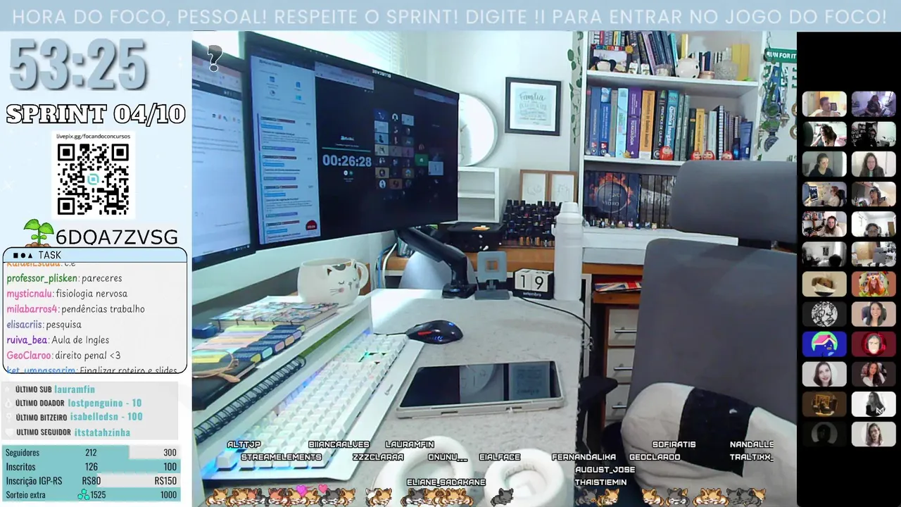Click the TASK panel header
This screenshot has width=901, height=507.
point(95,255)
